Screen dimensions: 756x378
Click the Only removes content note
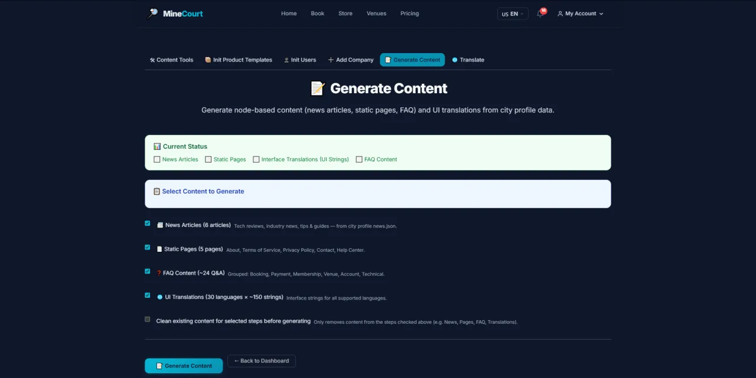point(416,323)
